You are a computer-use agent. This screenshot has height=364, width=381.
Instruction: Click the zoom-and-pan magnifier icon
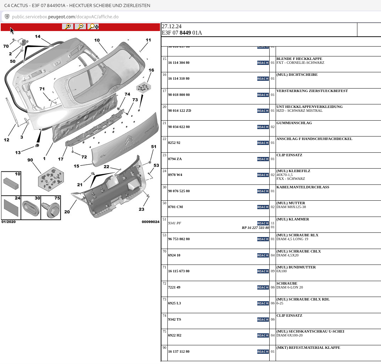pyautogui.click(x=93, y=26)
